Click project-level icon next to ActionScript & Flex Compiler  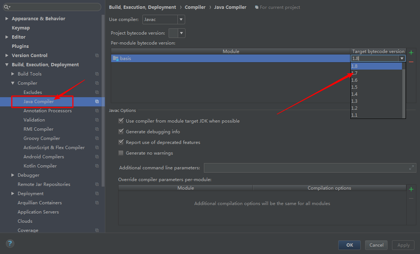pyautogui.click(x=97, y=148)
